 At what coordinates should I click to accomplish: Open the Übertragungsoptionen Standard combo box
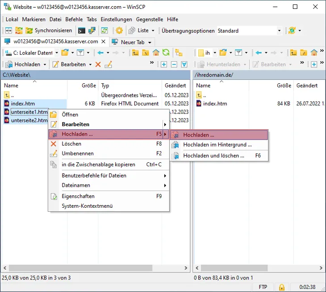[249, 31]
